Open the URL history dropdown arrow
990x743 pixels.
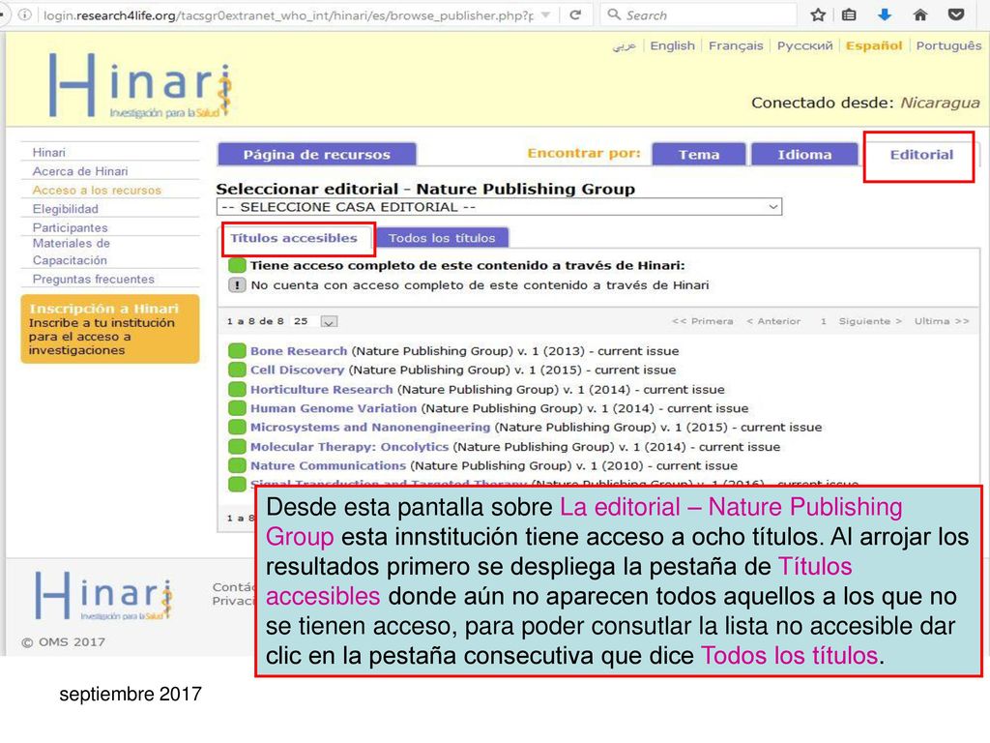tap(546, 15)
